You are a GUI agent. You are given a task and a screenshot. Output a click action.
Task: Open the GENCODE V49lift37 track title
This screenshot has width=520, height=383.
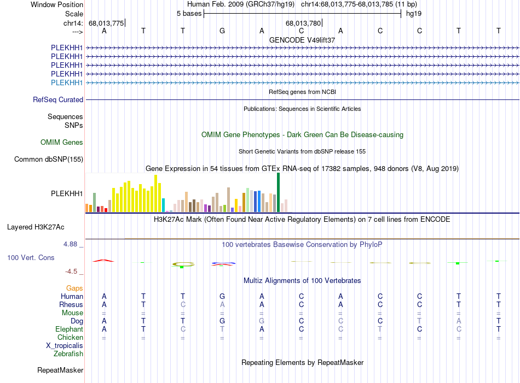pos(302,40)
